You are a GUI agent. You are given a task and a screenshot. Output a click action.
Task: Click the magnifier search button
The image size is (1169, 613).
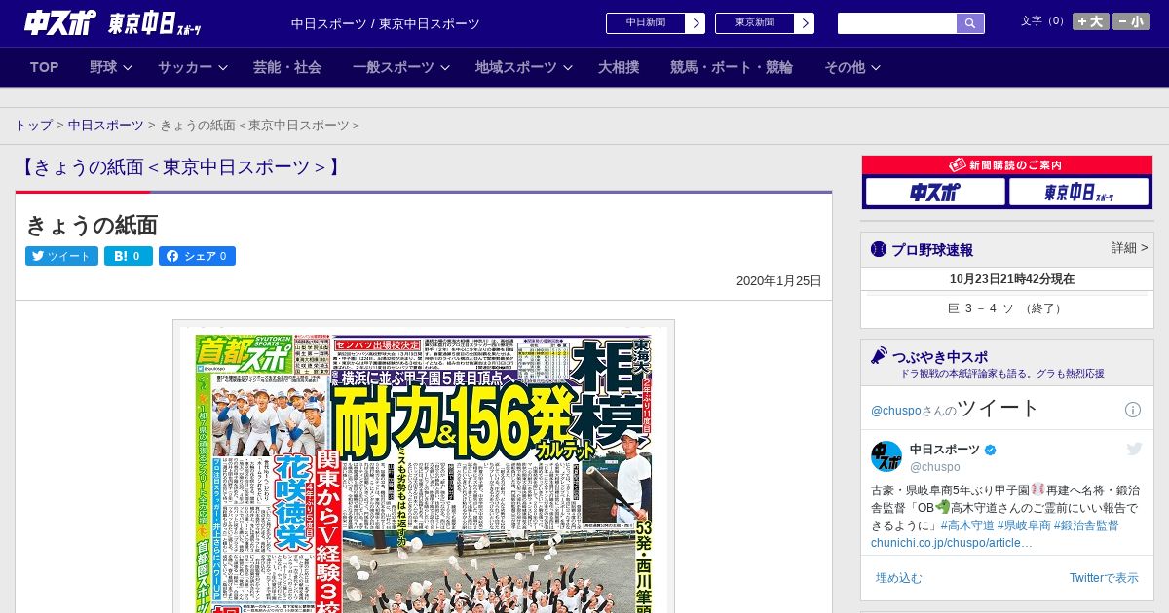point(970,23)
